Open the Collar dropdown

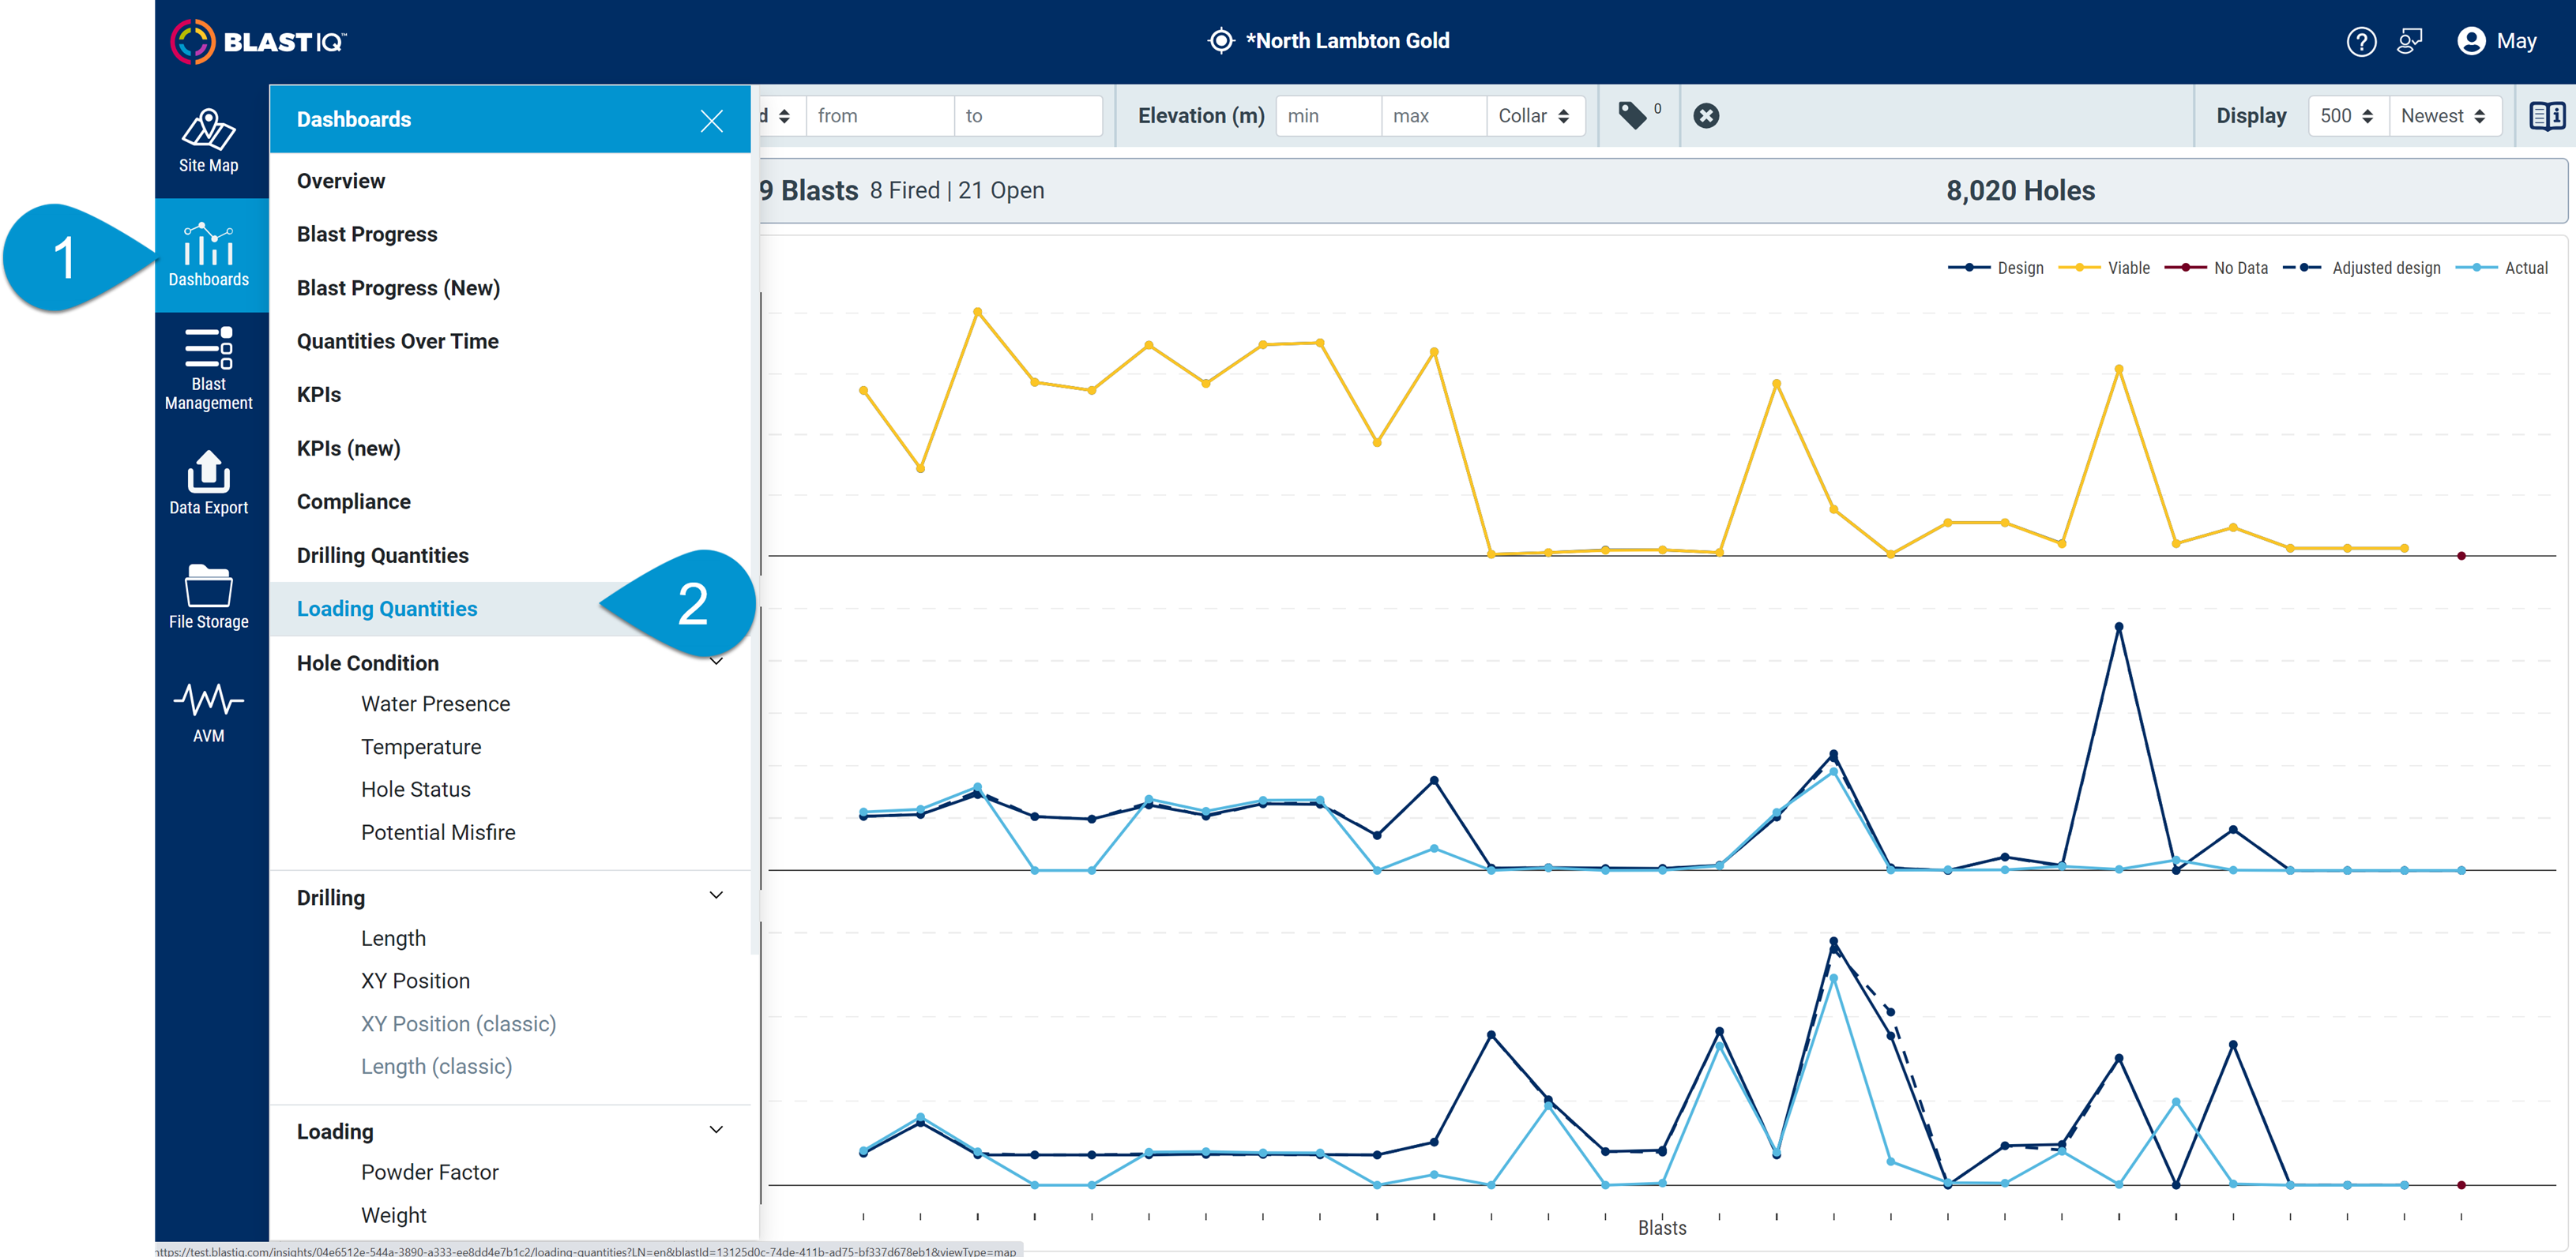click(1536, 115)
